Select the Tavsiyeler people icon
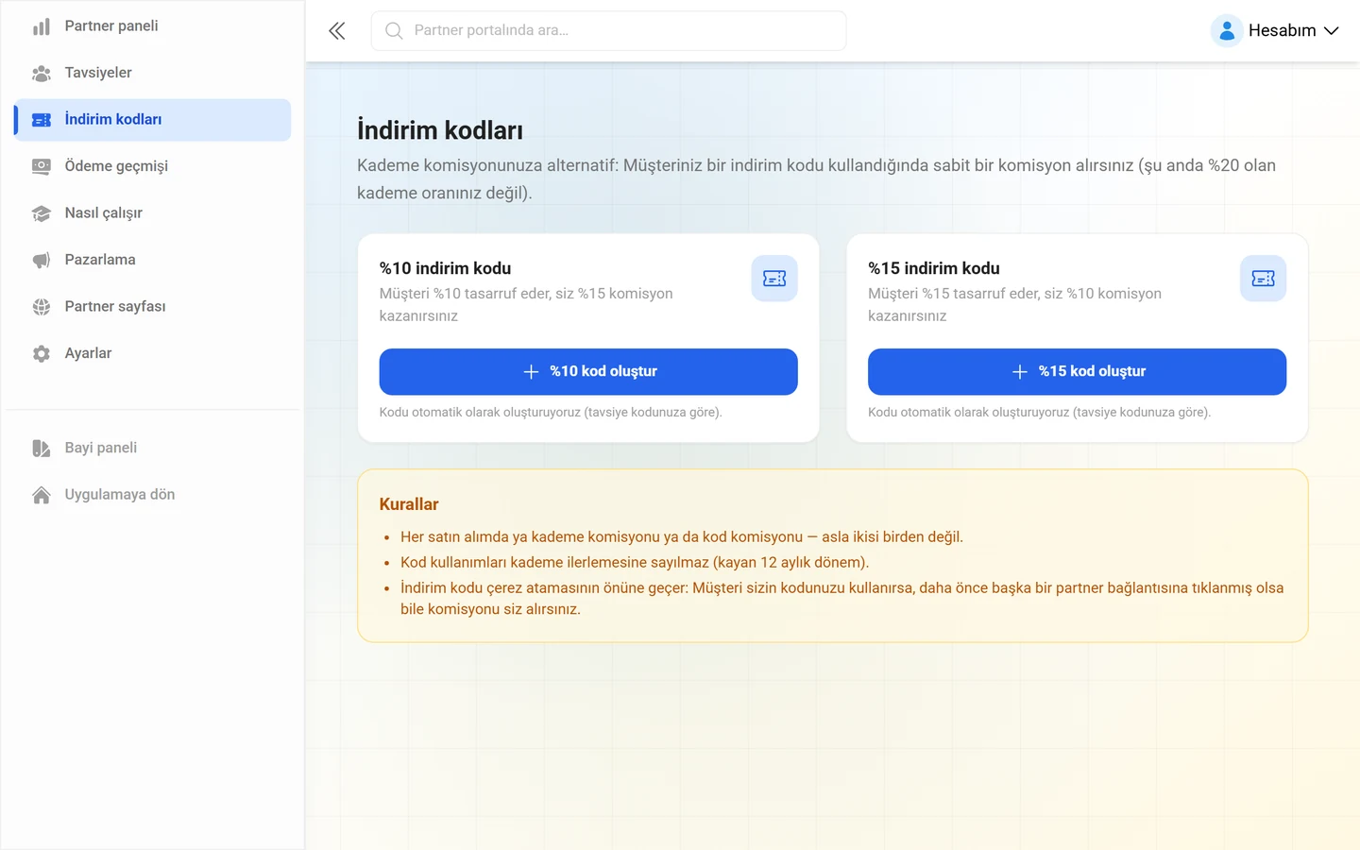The width and height of the screenshot is (1360, 850). click(x=42, y=73)
